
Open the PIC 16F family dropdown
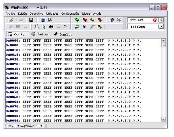tap(161, 20)
